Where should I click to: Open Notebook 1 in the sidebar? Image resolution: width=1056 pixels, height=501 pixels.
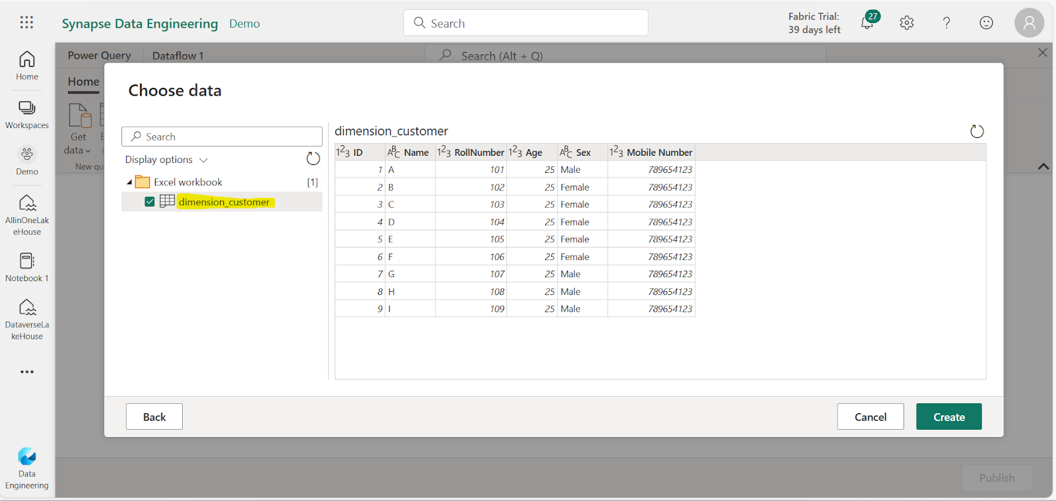27,267
